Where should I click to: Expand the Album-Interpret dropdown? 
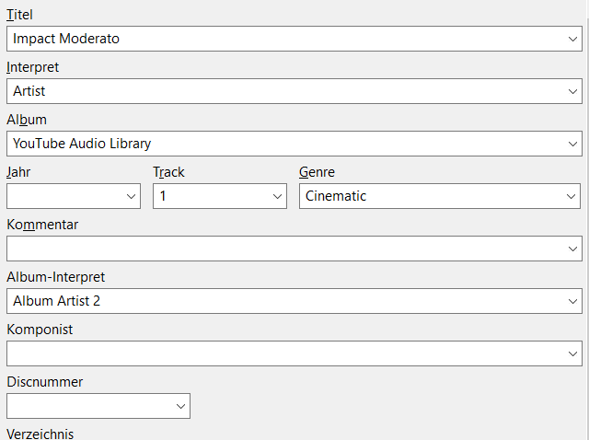coord(572,301)
